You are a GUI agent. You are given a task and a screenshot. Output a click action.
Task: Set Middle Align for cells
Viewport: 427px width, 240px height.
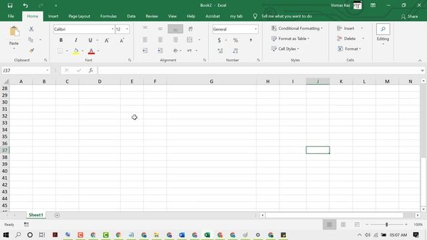coord(160,29)
